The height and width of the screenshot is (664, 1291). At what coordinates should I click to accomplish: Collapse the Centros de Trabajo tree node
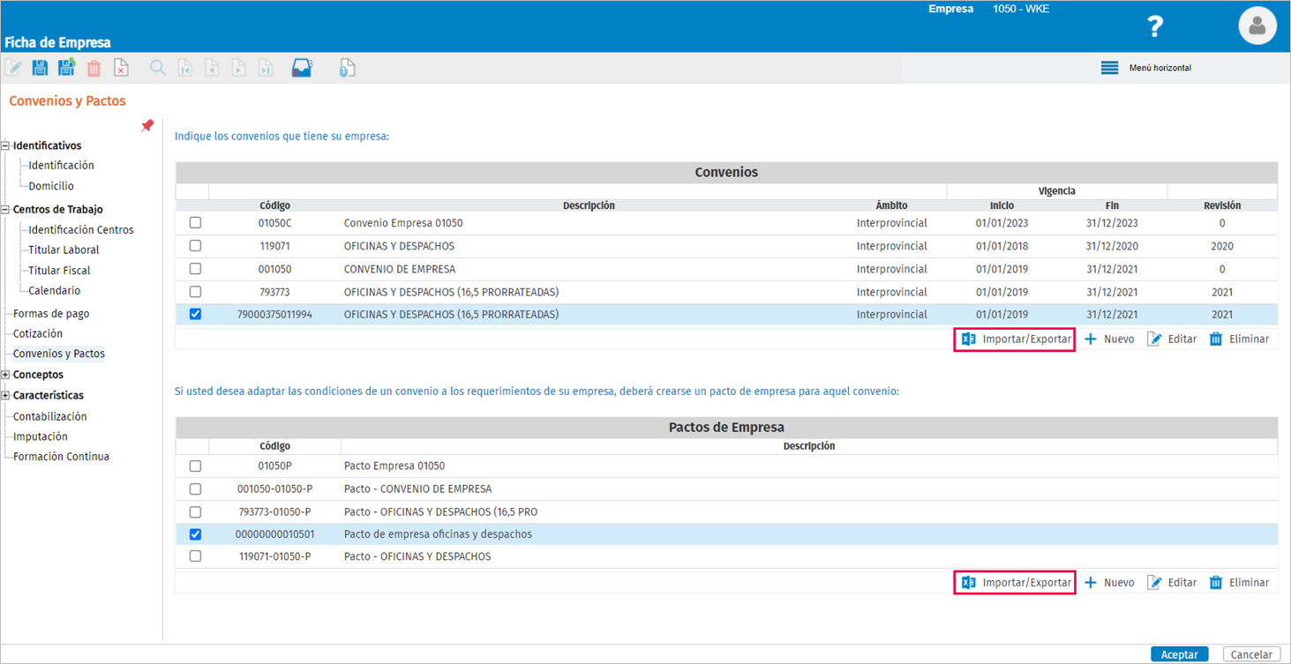pos(5,210)
